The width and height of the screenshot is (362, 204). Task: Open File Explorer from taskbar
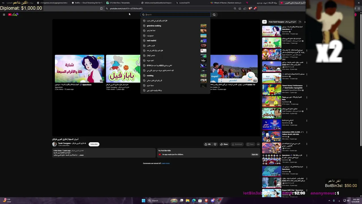(188, 201)
